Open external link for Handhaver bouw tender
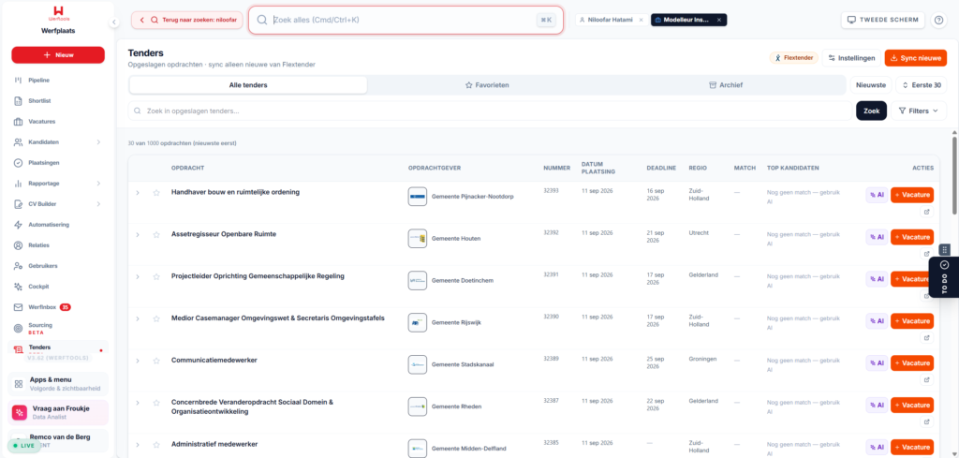959x458 pixels. tap(927, 213)
